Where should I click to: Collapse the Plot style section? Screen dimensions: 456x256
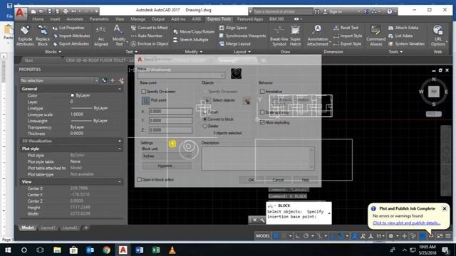point(120,149)
